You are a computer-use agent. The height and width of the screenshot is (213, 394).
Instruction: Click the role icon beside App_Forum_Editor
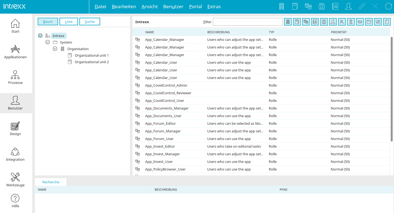pos(138,123)
